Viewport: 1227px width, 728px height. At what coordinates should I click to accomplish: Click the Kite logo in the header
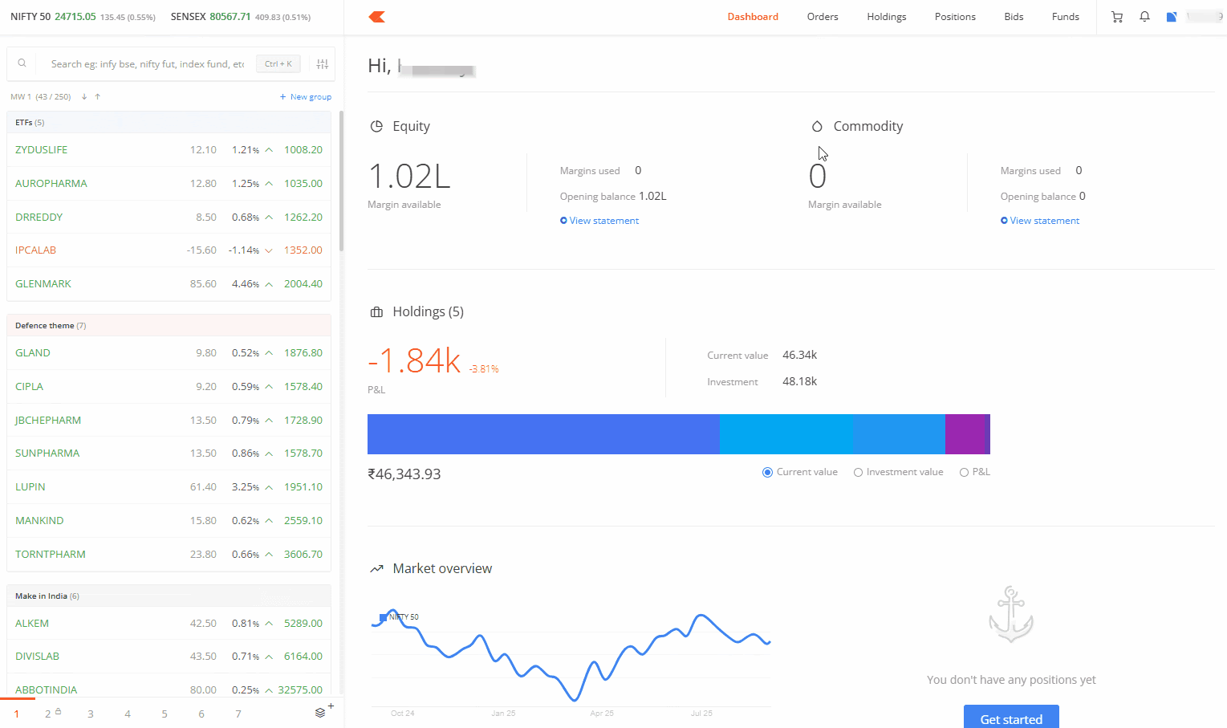pos(377,17)
